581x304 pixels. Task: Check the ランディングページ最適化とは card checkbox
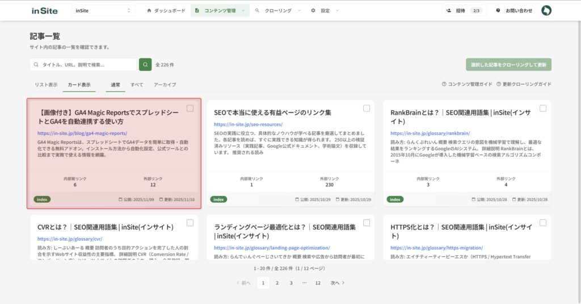pos(367,223)
